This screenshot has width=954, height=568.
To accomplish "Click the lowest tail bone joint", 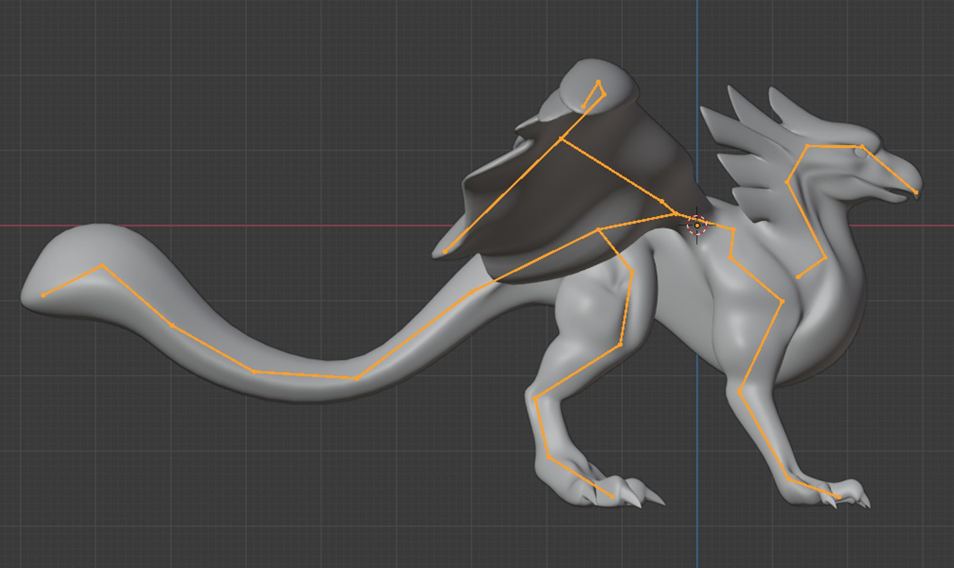I will 357,378.
